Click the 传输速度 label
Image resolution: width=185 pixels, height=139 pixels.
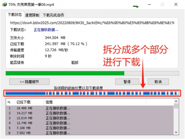pyautogui.click(x=17, y=50)
